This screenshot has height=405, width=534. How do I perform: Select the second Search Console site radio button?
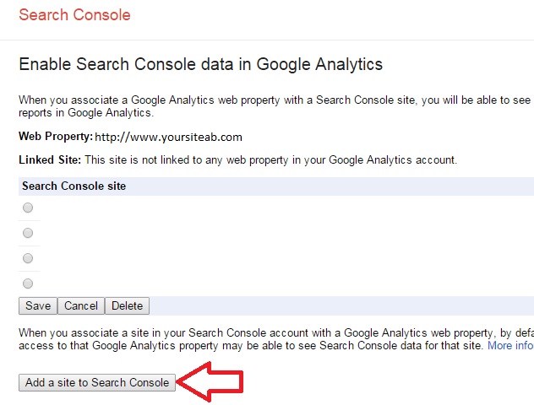click(x=28, y=233)
